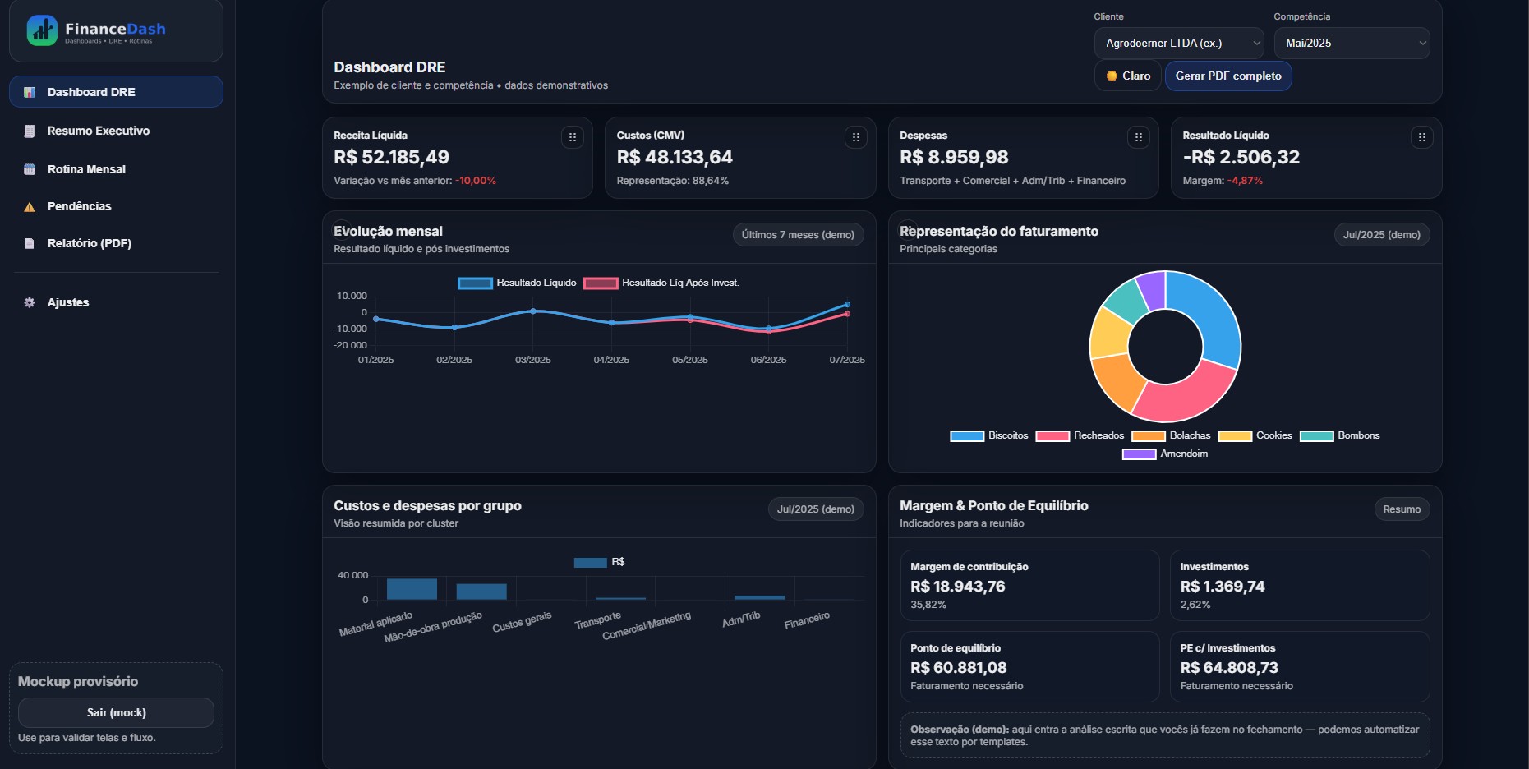Open Resumo Executivo from the sidebar
The image size is (1529, 769).
97,131
